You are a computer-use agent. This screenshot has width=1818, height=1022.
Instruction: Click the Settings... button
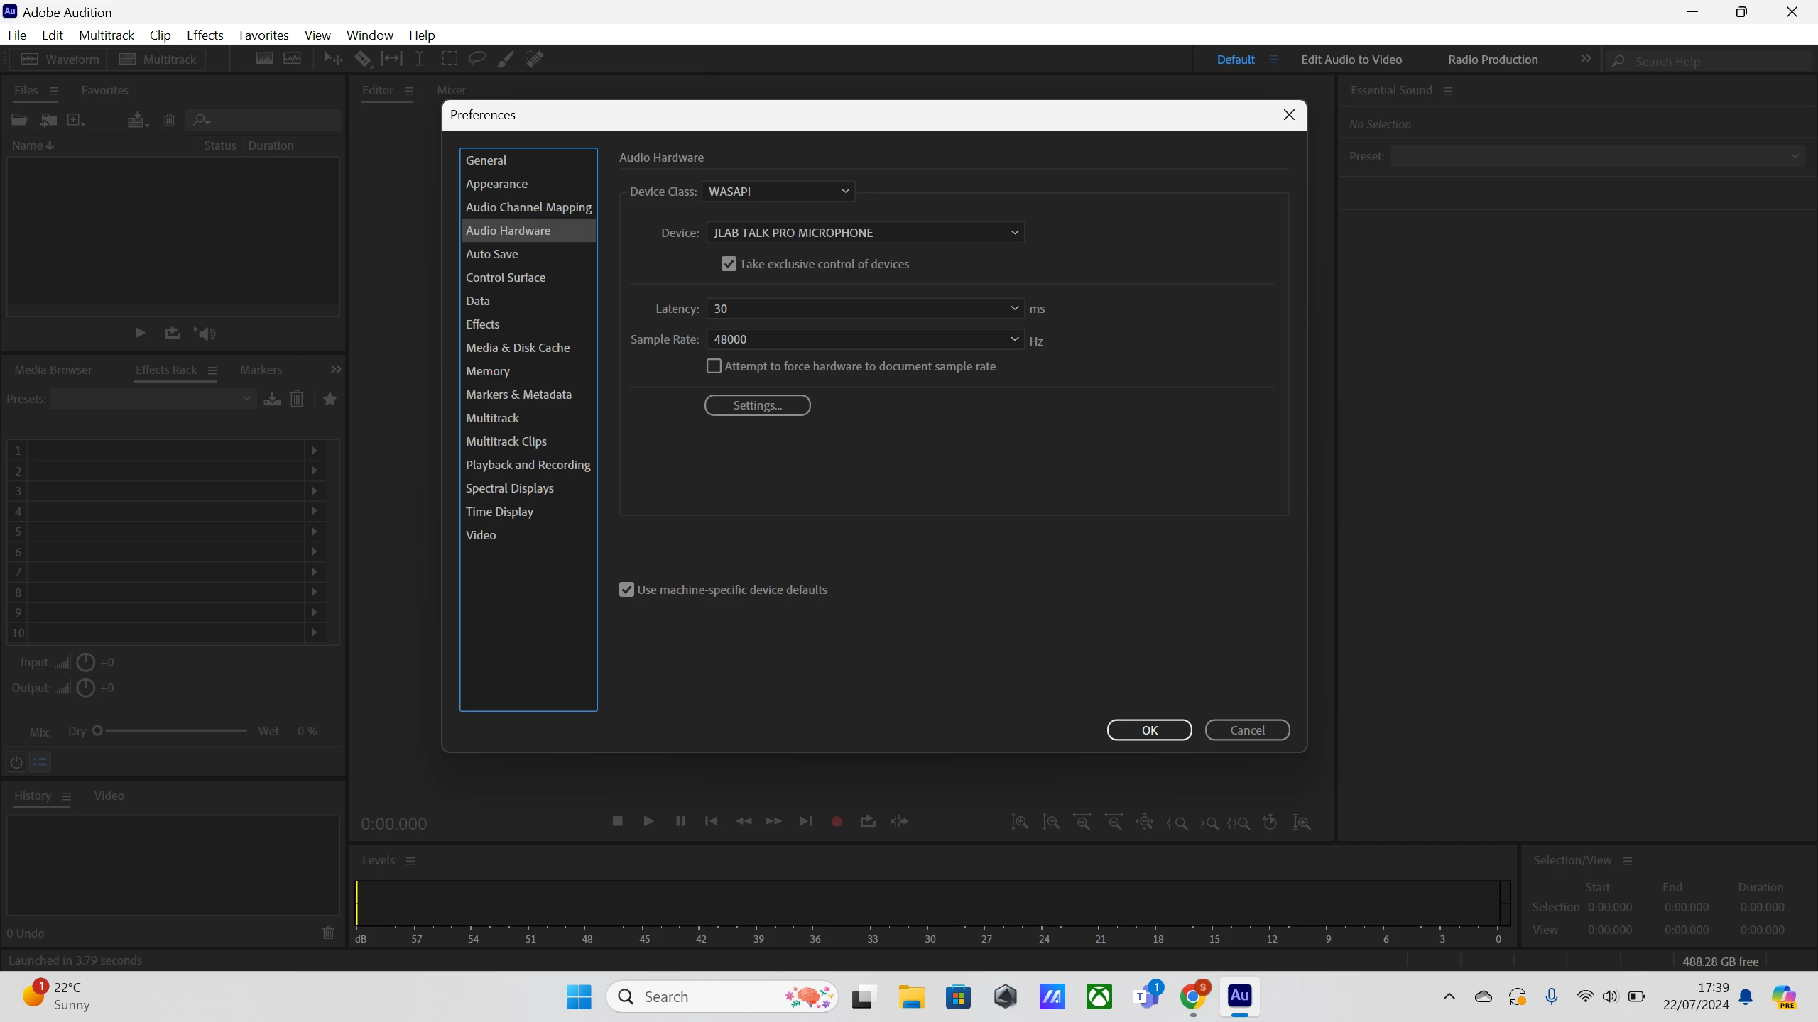(x=757, y=405)
